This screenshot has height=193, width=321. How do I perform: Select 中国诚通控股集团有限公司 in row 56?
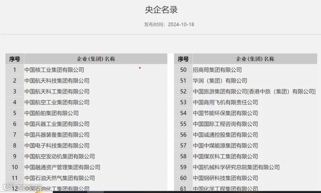[x=225, y=135]
